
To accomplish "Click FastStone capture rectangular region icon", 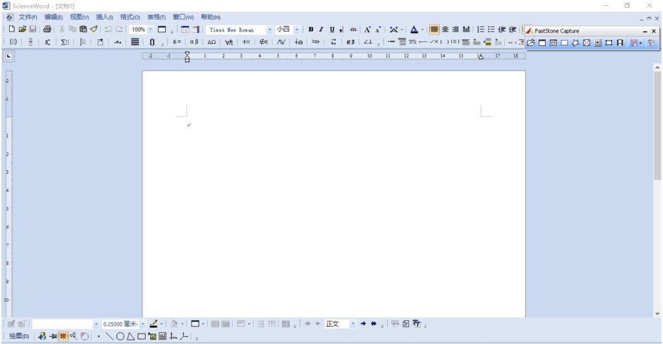I will click(564, 43).
